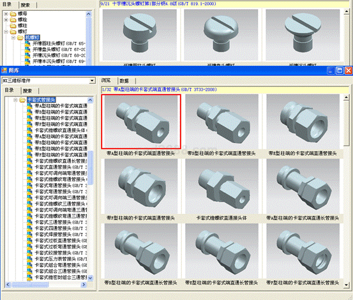Click the part icon beside 卡套式压力表管接头
Image resolution: width=353 pixels, height=300 pixels.
pyautogui.click(x=29, y=259)
